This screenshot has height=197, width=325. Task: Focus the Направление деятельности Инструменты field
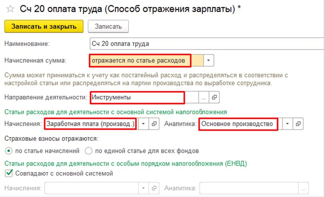click(x=144, y=97)
